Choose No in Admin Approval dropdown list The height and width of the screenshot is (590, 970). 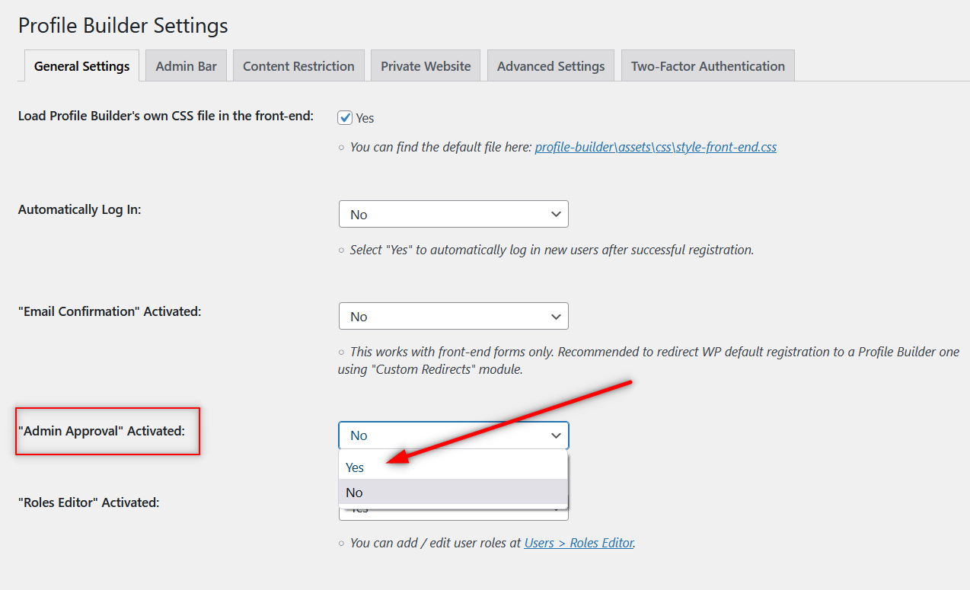click(x=453, y=493)
